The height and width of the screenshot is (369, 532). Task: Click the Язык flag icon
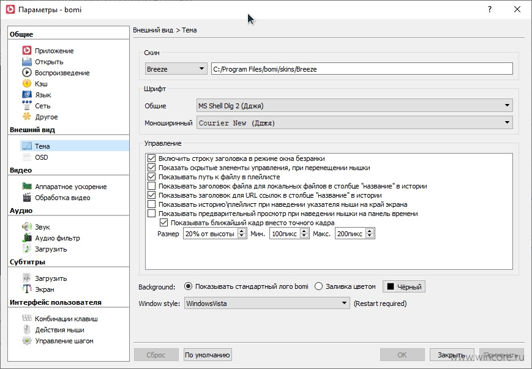(27, 95)
